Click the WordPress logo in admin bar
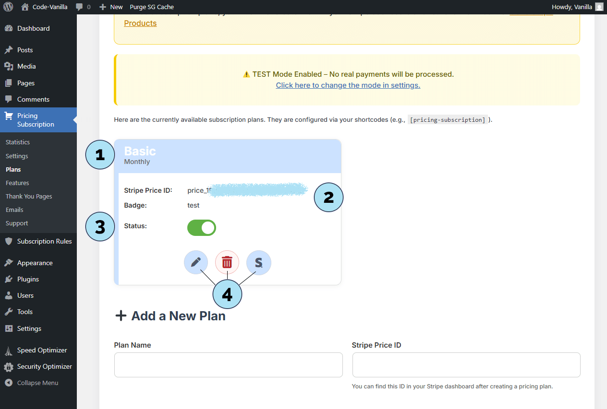Viewport: 607px width, 409px height. click(x=8, y=7)
